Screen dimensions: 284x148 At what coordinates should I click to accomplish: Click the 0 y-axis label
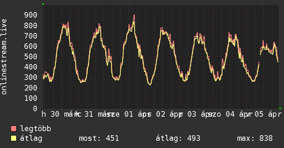coord(35,108)
